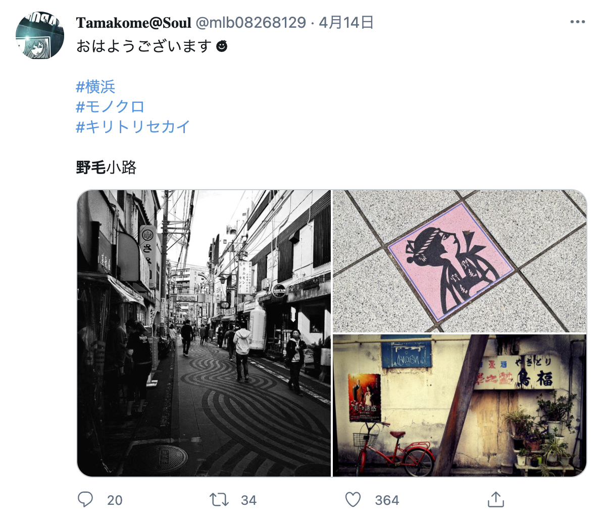Open the #キリトリセカイ hashtag link

click(133, 127)
